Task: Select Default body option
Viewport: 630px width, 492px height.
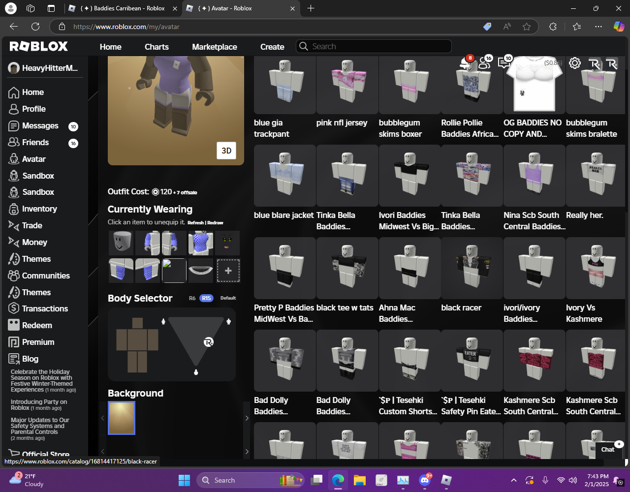Action: tap(228, 298)
